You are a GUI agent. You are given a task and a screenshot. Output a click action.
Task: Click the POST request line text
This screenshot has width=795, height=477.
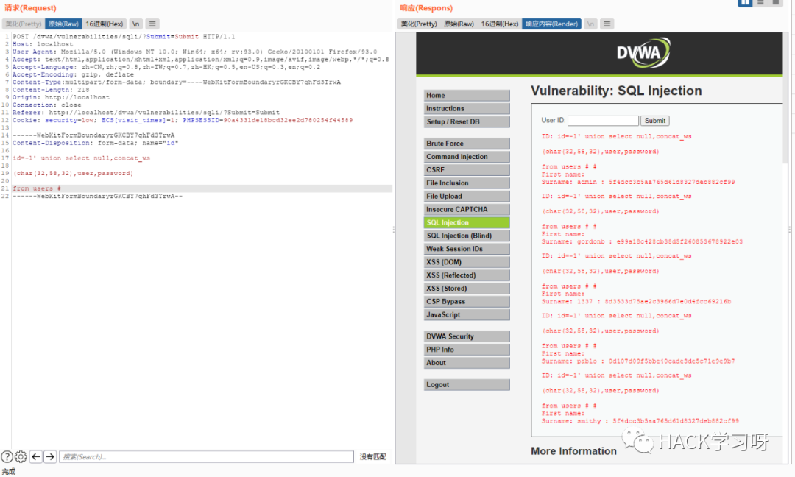124,37
